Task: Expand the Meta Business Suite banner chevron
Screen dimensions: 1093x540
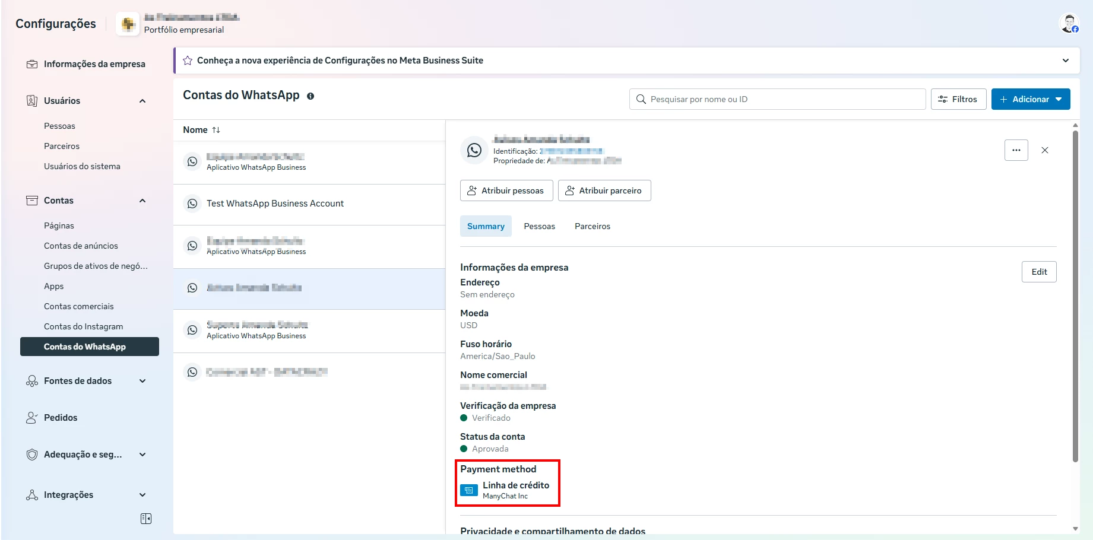Action: click(1066, 61)
